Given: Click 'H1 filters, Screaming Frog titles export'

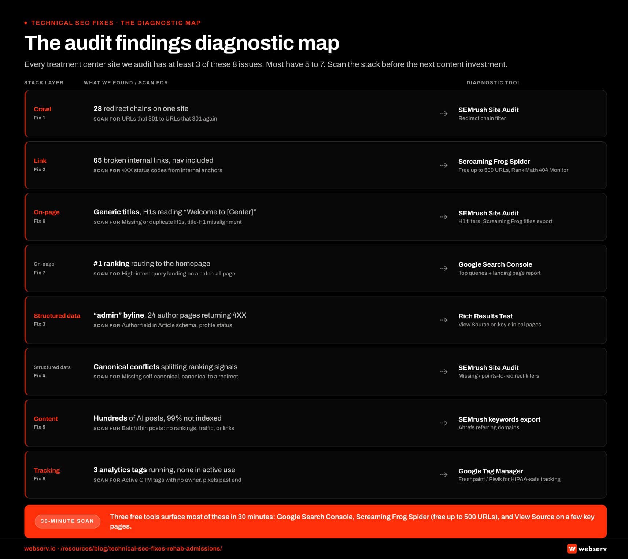Looking at the screenshot, I should (x=505, y=221).
